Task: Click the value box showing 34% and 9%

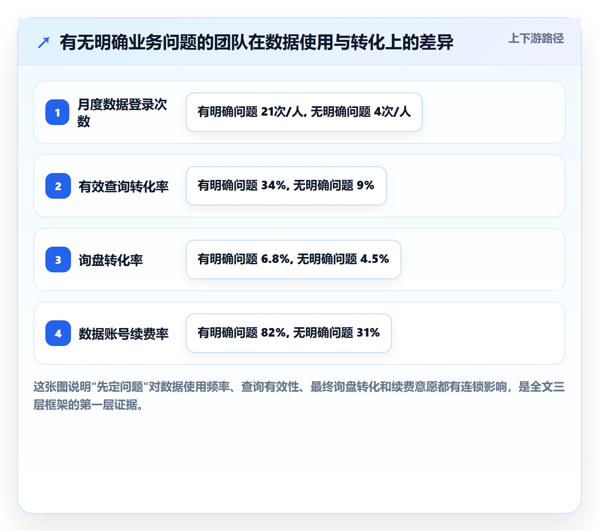Action: [286, 186]
